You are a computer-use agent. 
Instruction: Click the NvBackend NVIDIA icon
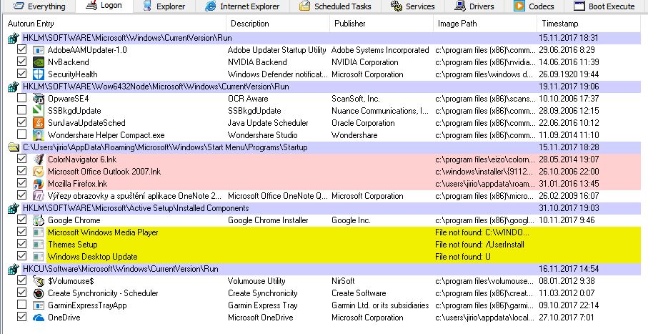pos(39,62)
